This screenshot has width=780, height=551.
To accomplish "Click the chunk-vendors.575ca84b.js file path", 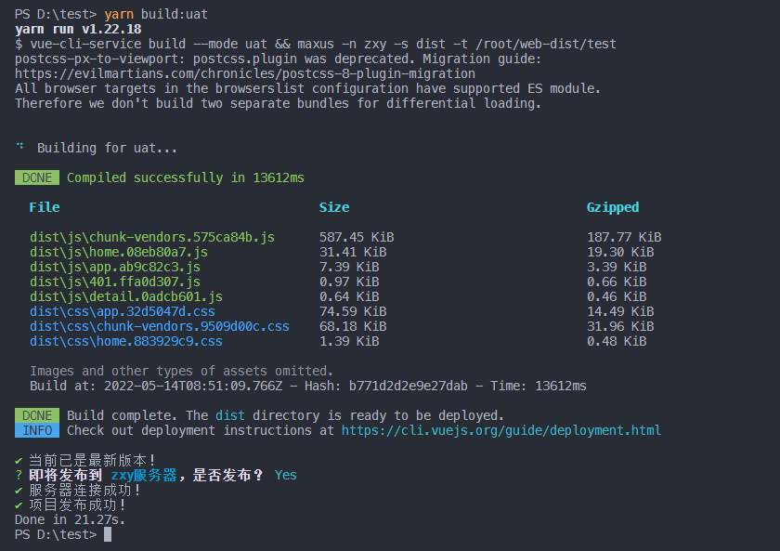I will coord(152,237).
